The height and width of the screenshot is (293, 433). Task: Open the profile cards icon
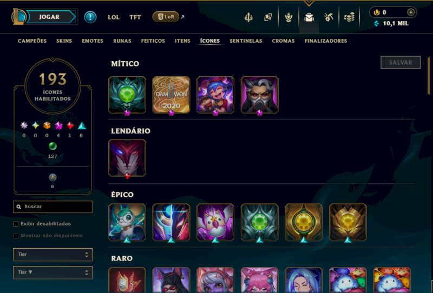[x=268, y=17]
